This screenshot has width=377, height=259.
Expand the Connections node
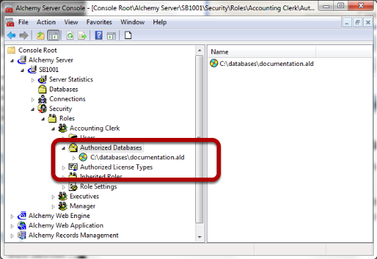(33, 100)
